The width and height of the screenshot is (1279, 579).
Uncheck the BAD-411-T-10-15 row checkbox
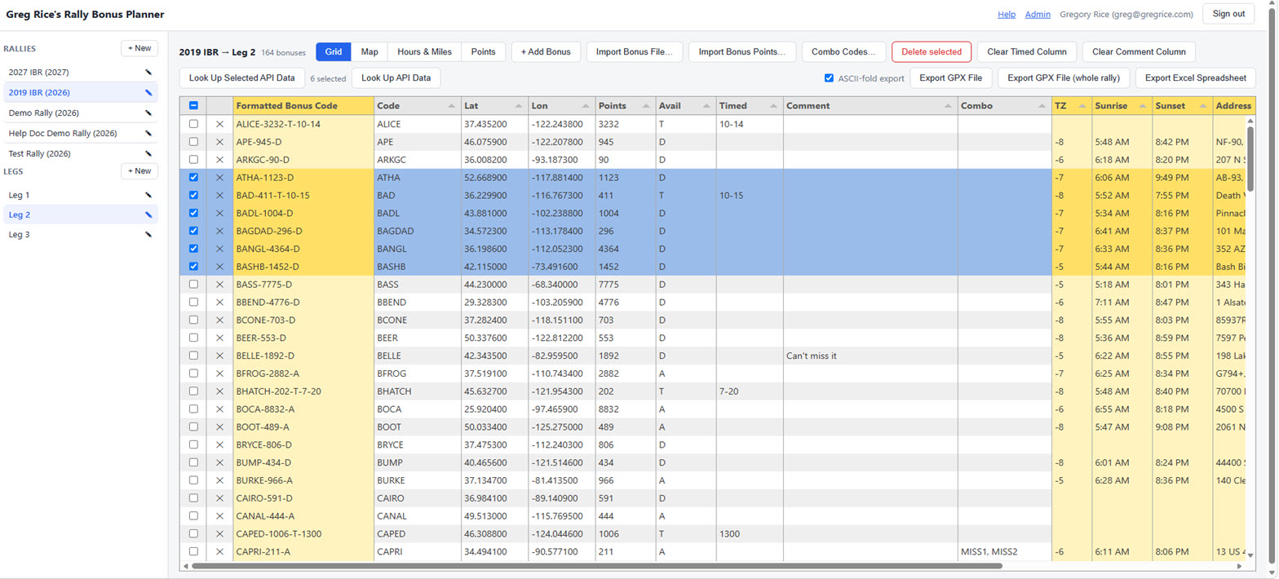coord(193,196)
